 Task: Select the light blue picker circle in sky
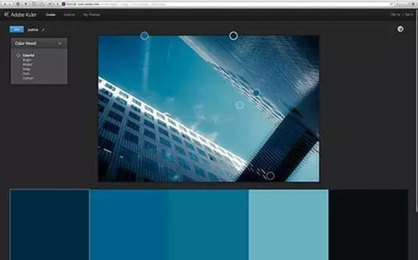pyautogui.click(x=240, y=105)
